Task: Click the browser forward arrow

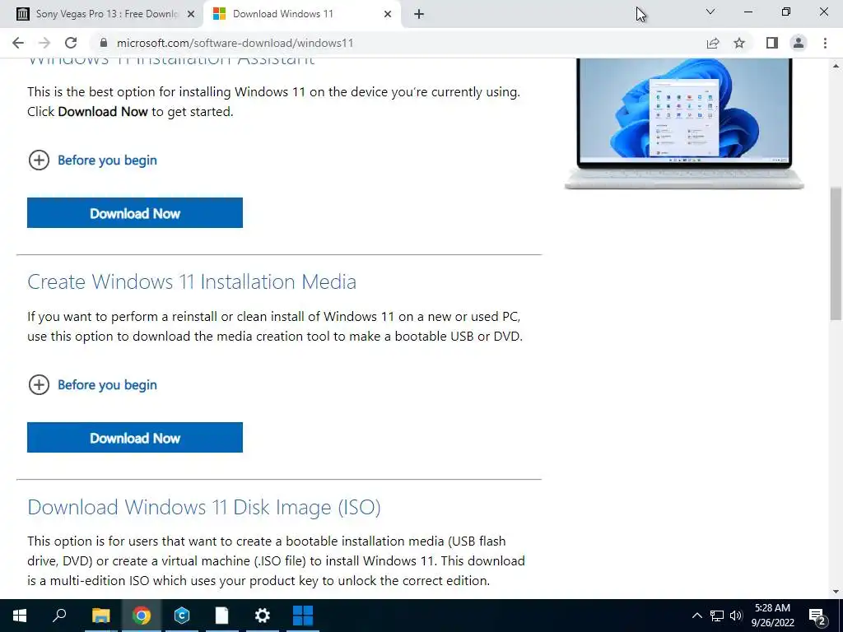Action: (x=44, y=43)
